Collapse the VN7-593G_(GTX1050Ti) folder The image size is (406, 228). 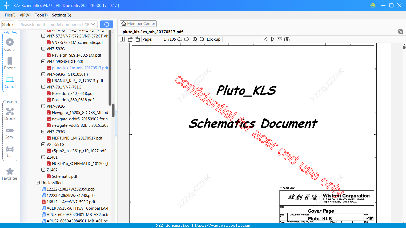(43, 74)
